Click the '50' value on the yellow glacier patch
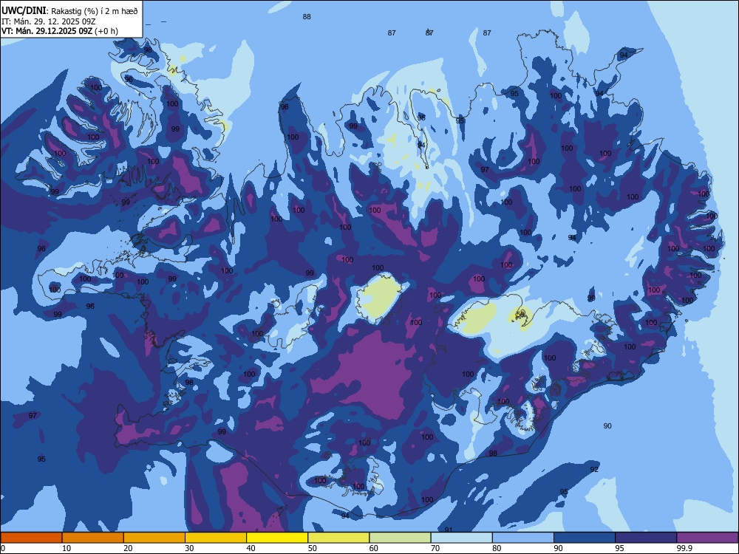 click(x=521, y=313)
